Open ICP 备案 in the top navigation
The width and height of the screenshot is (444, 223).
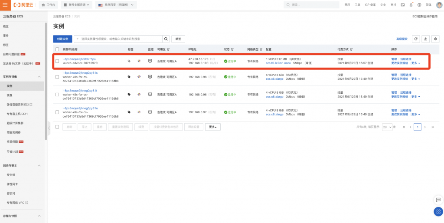click(370, 5)
